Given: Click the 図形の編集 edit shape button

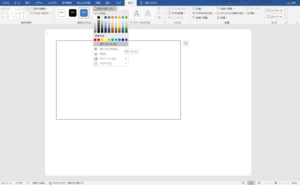Looking at the screenshot, I should [x=39, y=8].
